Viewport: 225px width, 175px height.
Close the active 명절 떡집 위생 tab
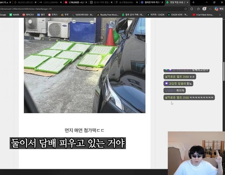click(188, 2)
